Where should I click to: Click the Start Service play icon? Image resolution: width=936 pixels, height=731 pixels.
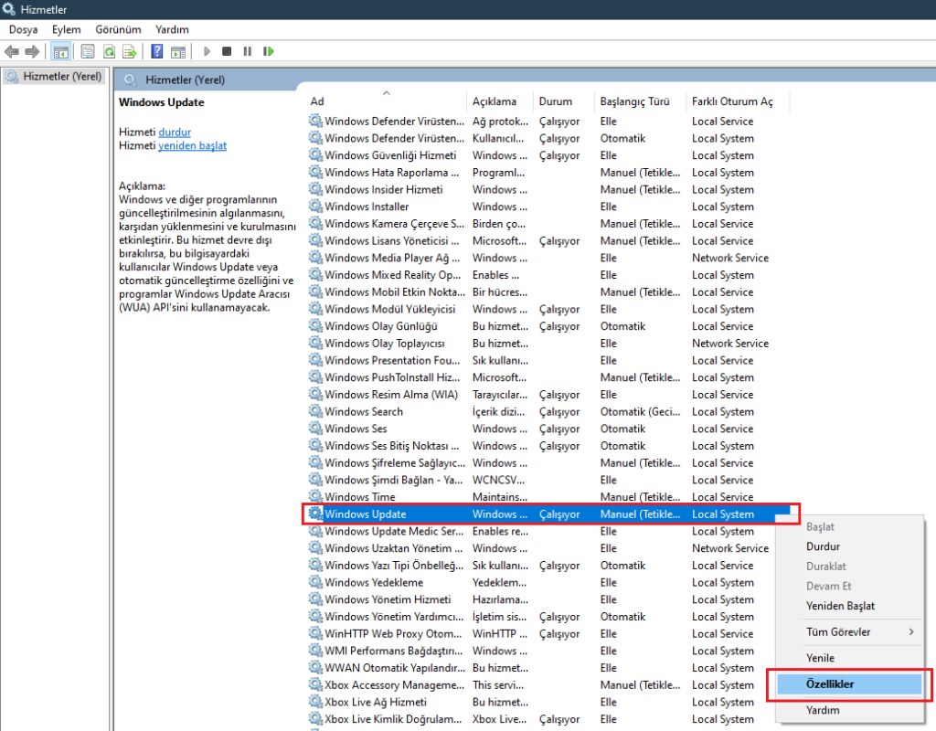[207, 52]
